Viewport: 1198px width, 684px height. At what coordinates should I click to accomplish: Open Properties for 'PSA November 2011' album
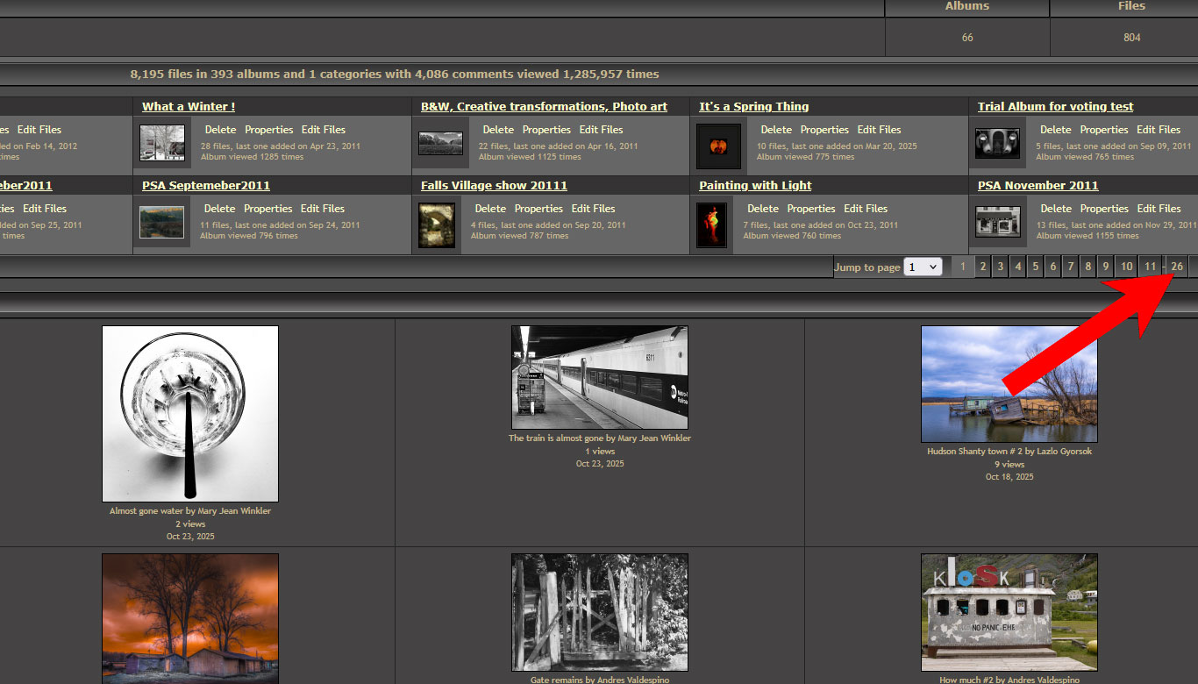(x=1103, y=209)
